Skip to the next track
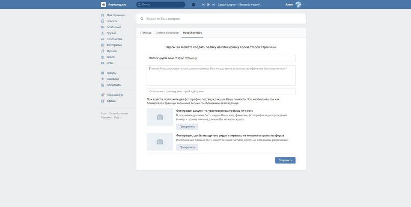411x207 pixels. coord(214,5)
